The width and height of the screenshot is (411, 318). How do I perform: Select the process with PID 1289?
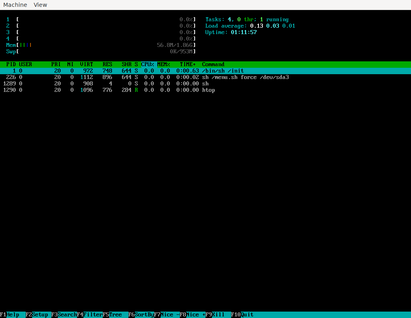pos(205,83)
